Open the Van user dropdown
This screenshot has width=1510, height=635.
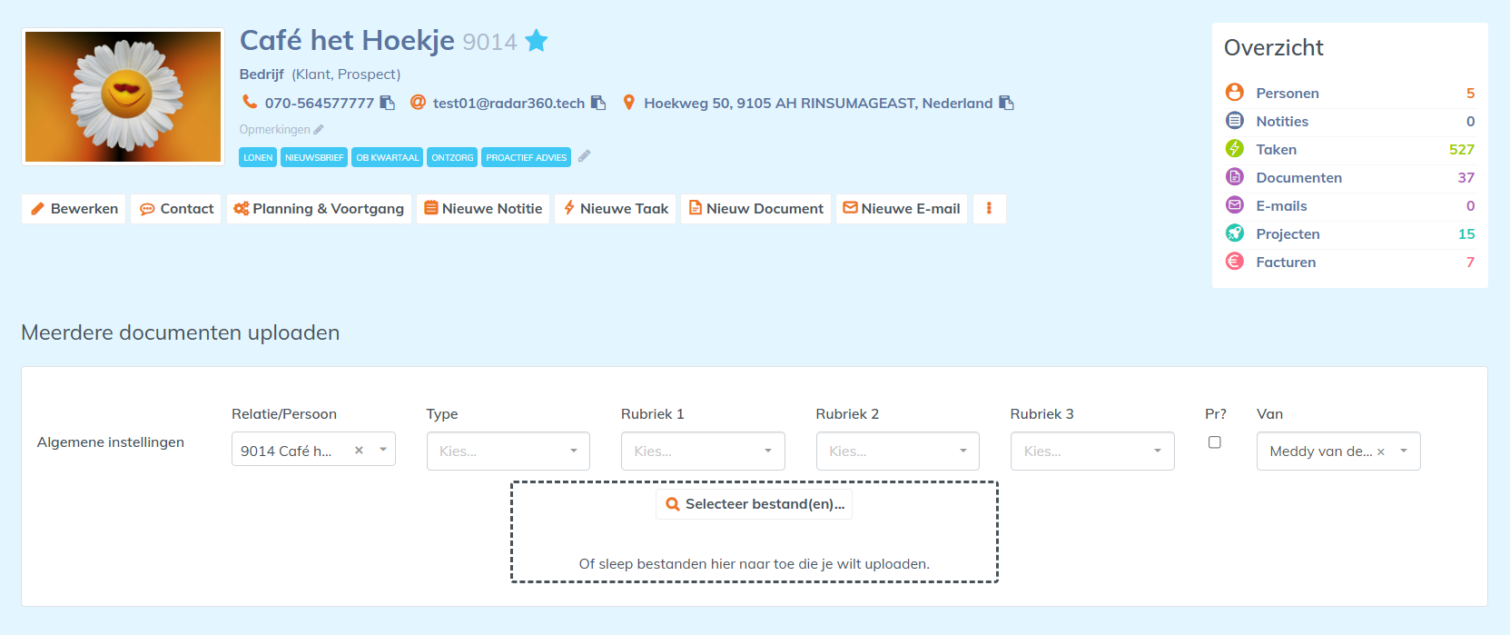(1338, 451)
